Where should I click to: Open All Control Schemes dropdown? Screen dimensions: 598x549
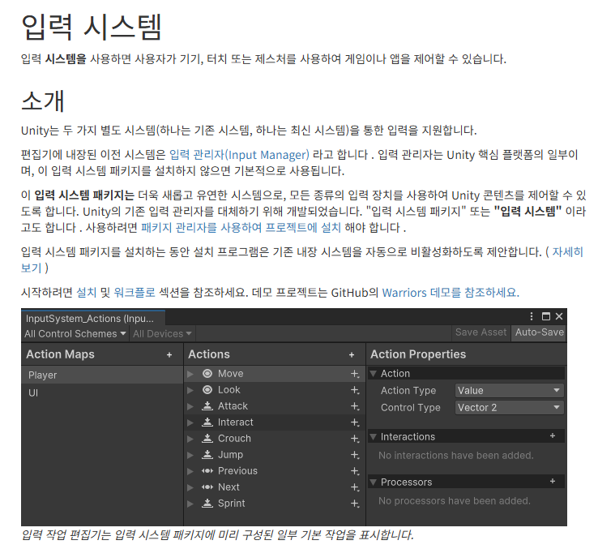[x=75, y=334]
